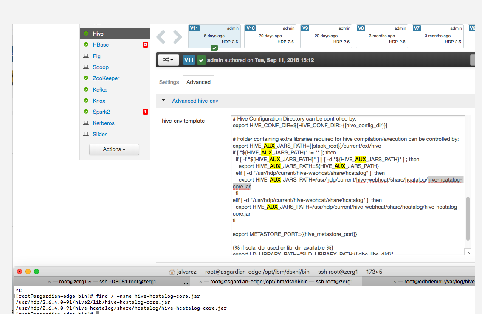Select the V10 config version box
The image size is (482, 314).
coord(270,36)
